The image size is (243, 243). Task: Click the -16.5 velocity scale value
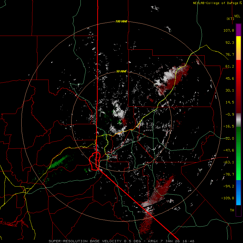[x=229, y=126]
